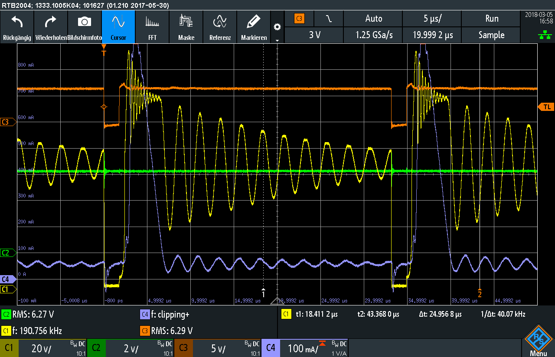Select the C4 f: clipping+ measurement
Viewport: 555px width, 357px height.
(165, 315)
